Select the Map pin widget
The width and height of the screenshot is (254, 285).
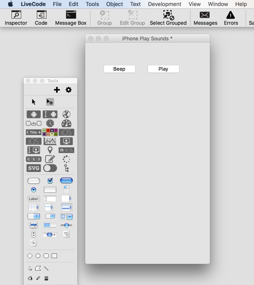(x=50, y=150)
